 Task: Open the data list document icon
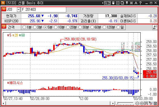tap(155, 103)
